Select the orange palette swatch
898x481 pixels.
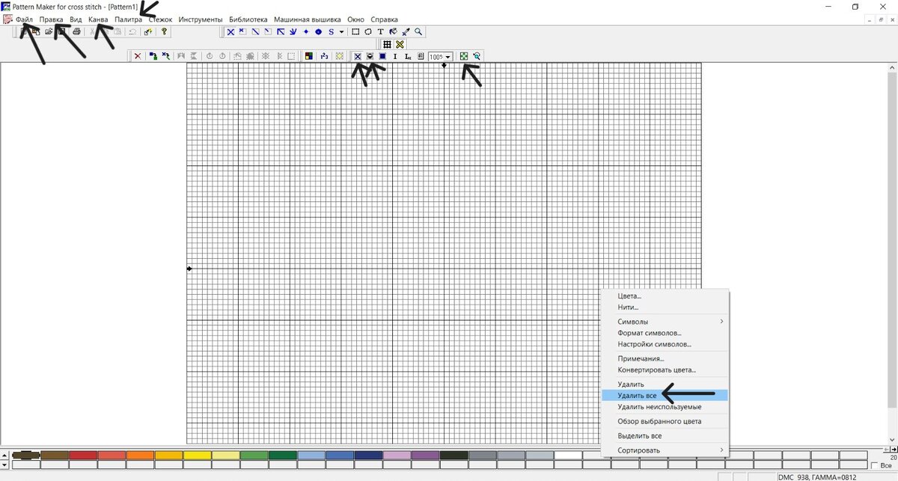(141, 455)
